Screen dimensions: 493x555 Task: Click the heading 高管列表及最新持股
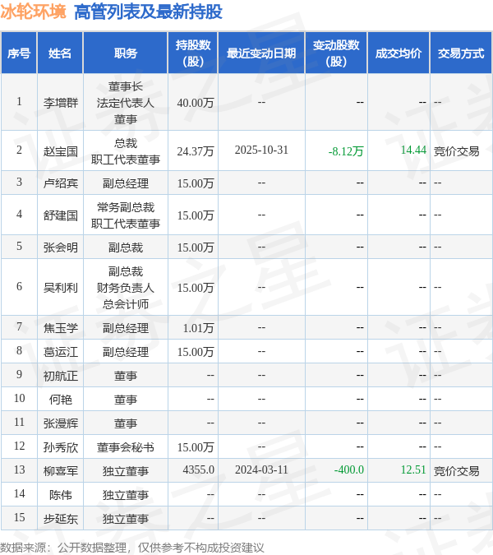coord(148,12)
